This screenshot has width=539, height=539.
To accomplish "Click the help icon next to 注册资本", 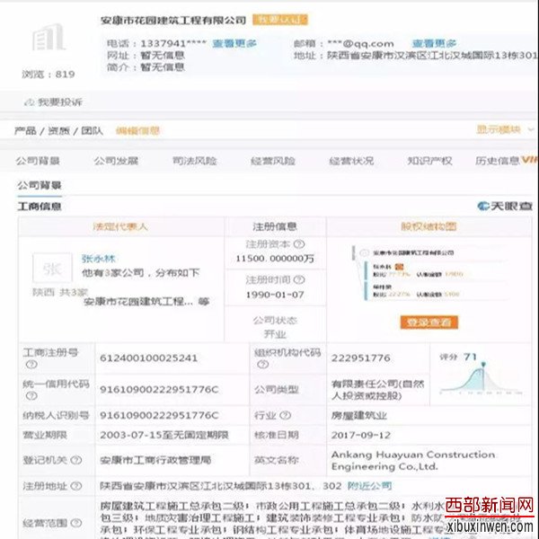I will [x=299, y=244].
